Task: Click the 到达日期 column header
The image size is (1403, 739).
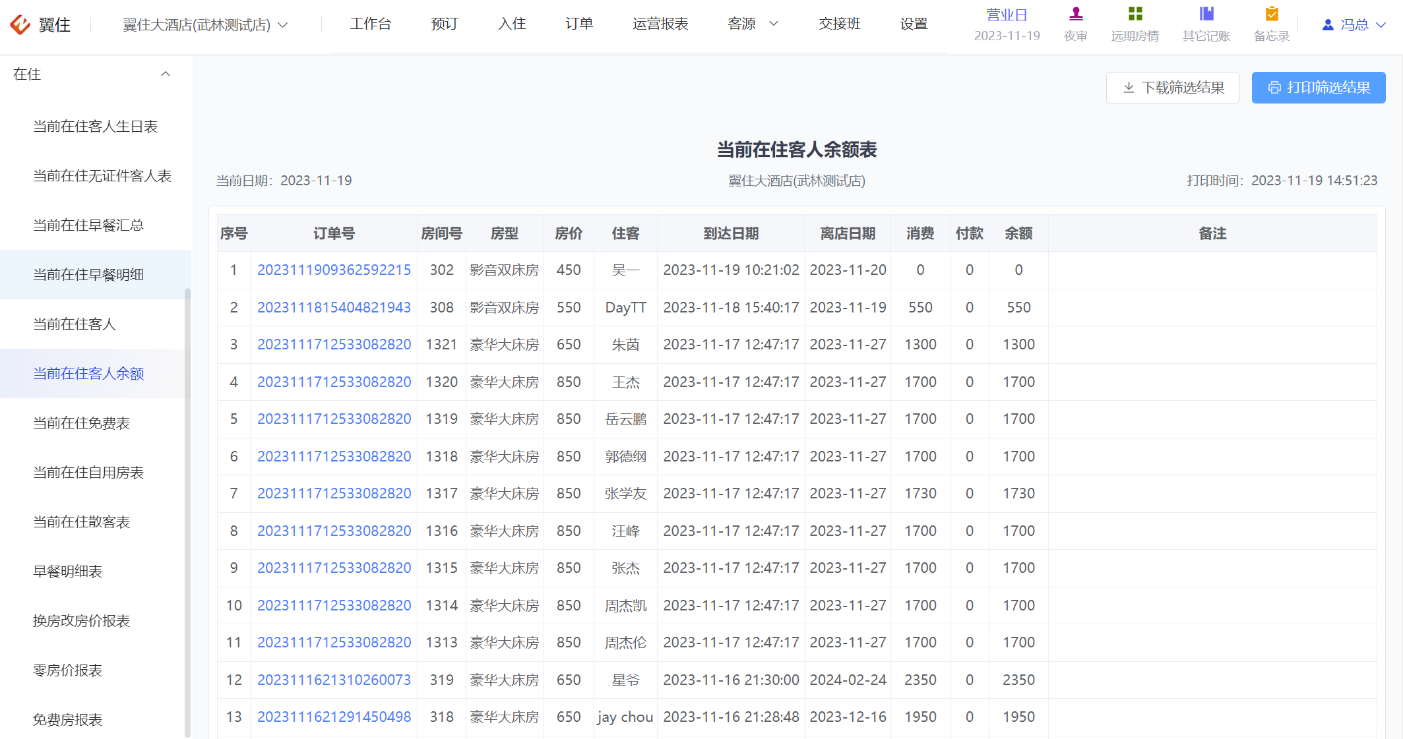Action: click(731, 233)
